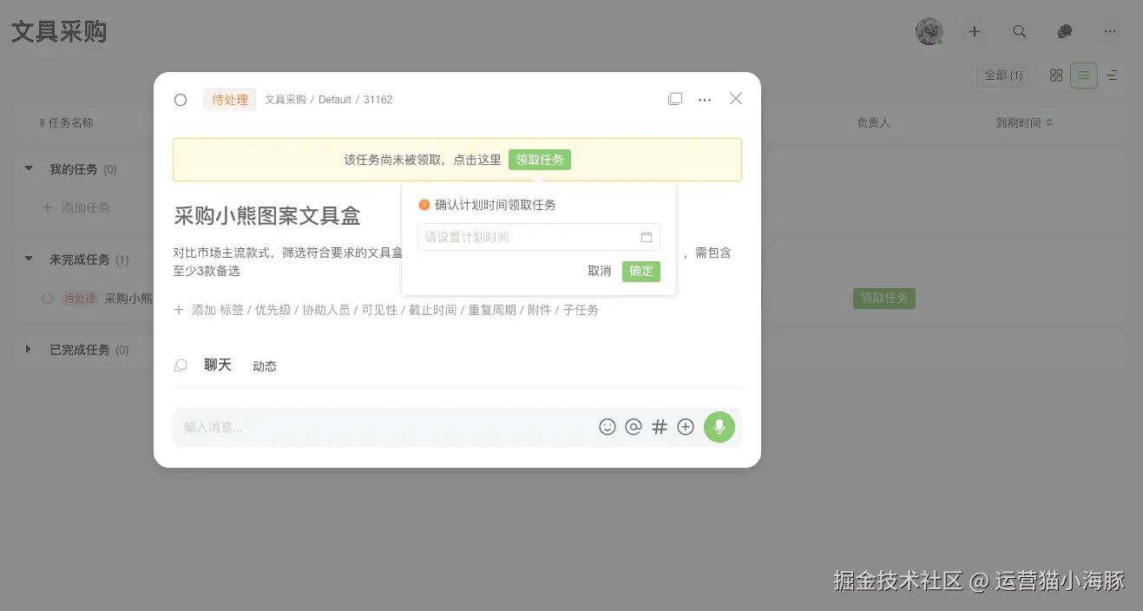The image size is (1143, 611).
Task: Sort by 到期时间 column arrow
Action: (1048, 123)
